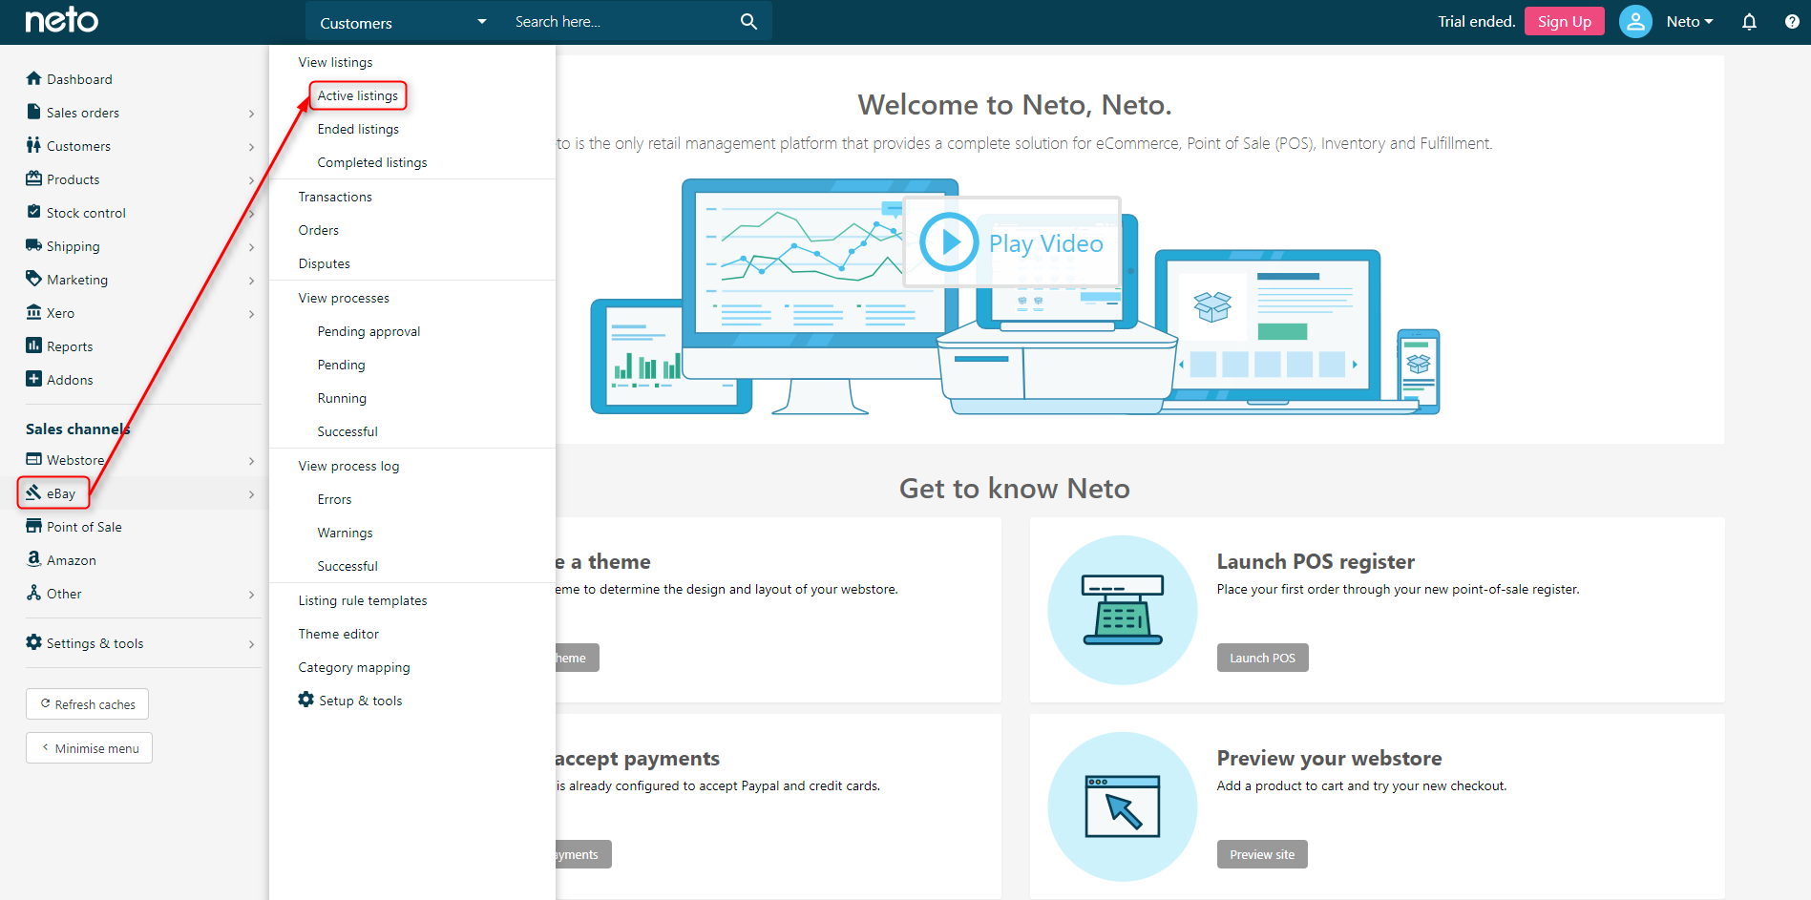Image resolution: width=1811 pixels, height=900 pixels.
Task: Click the Sales orders document icon
Action: [34, 112]
